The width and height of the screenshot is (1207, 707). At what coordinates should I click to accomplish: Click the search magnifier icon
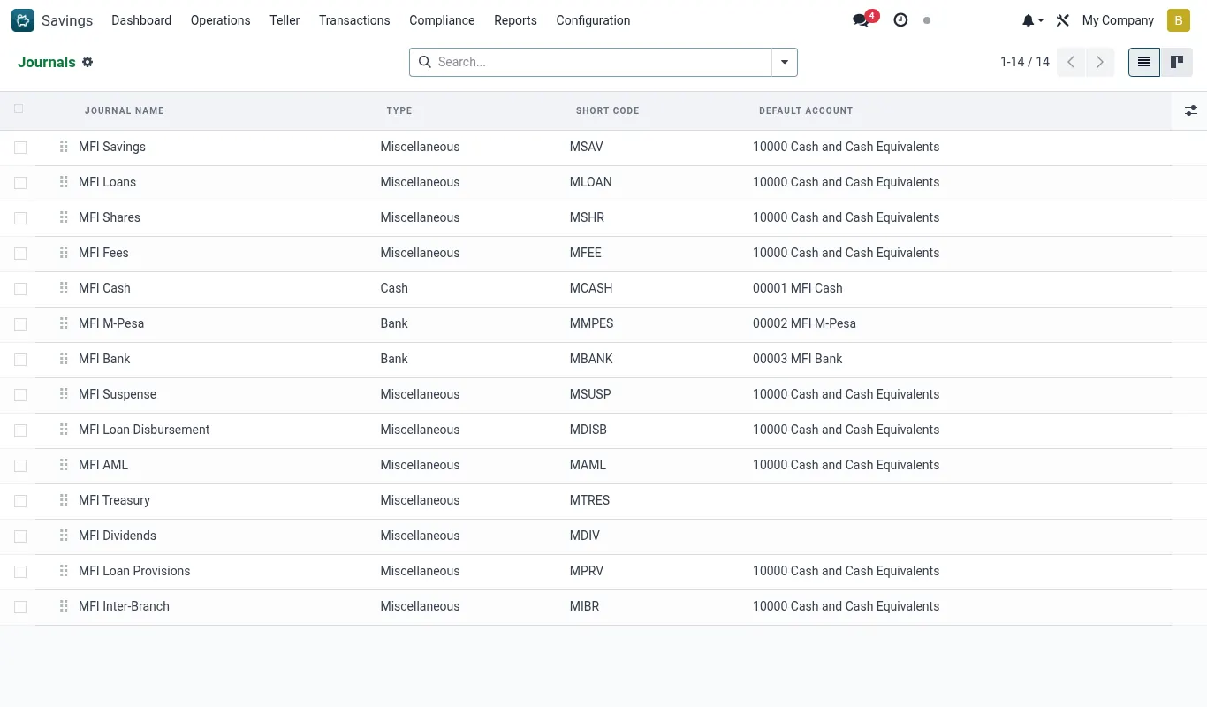(425, 62)
